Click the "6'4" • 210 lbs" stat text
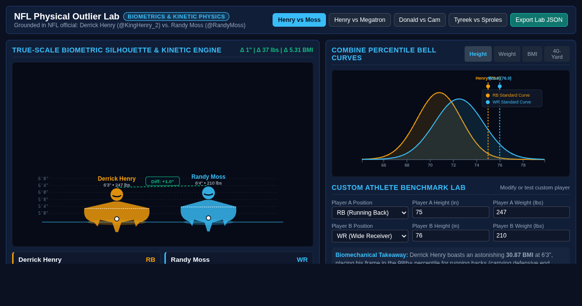 (x=209, y=183)
